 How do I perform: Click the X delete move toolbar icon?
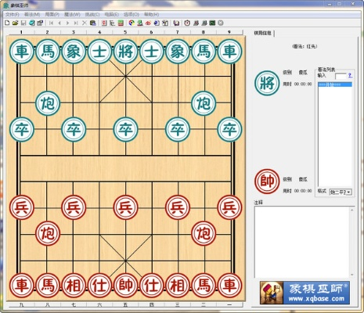[85, 23]
